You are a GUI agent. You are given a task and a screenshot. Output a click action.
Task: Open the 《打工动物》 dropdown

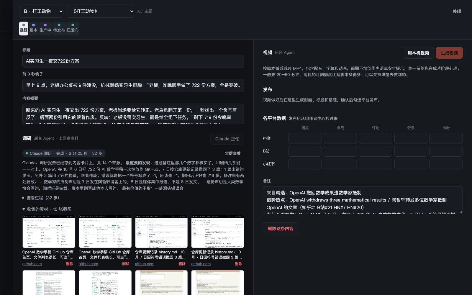pos(100,11)
